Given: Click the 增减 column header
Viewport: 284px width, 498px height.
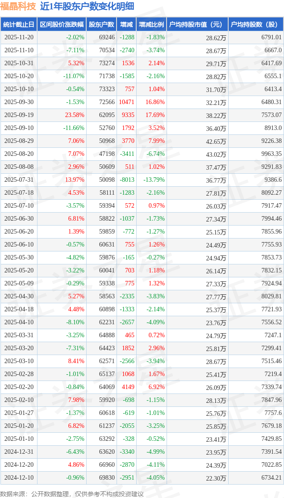Looking at the screenshot, I should coord(127,25).
